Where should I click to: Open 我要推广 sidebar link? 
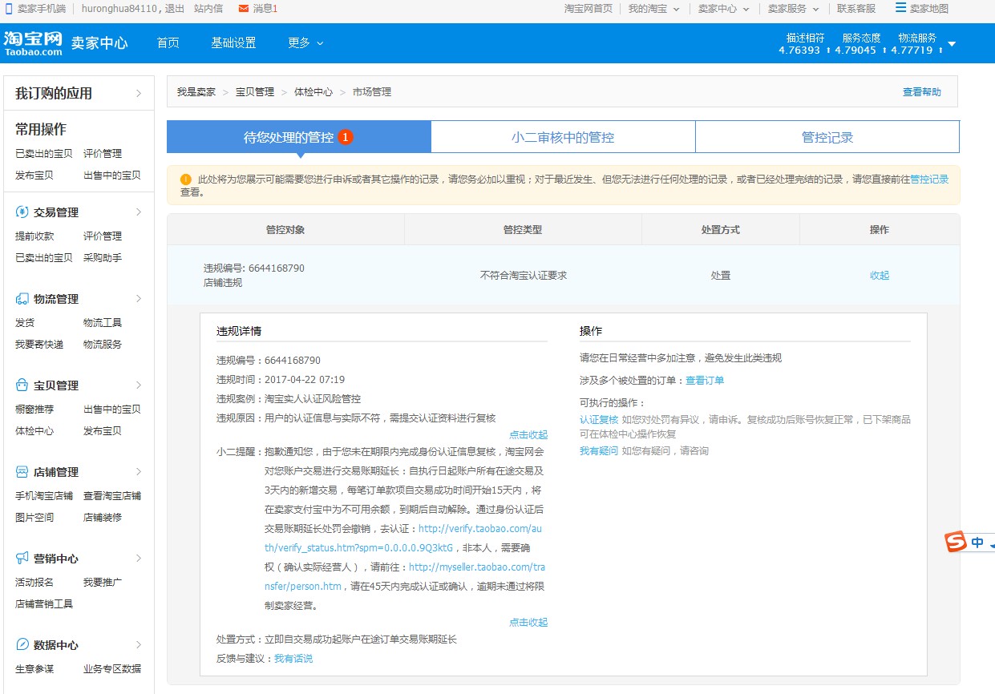[x=103, y=583]
